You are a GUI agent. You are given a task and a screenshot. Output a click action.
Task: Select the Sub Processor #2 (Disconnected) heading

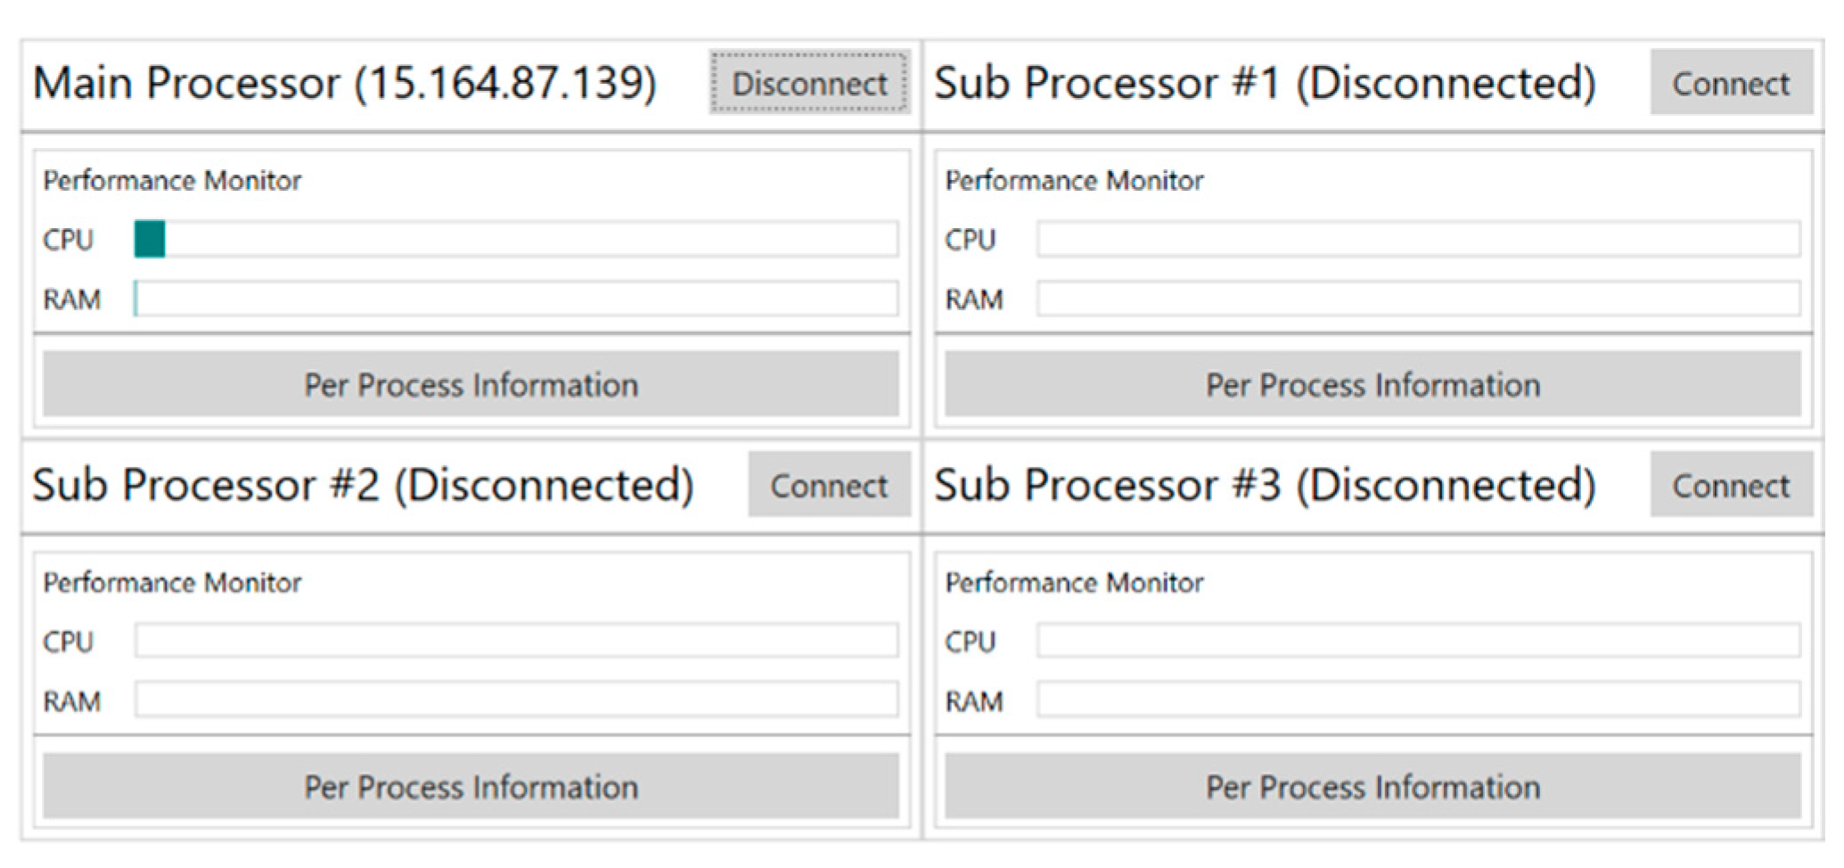(363, 485)
